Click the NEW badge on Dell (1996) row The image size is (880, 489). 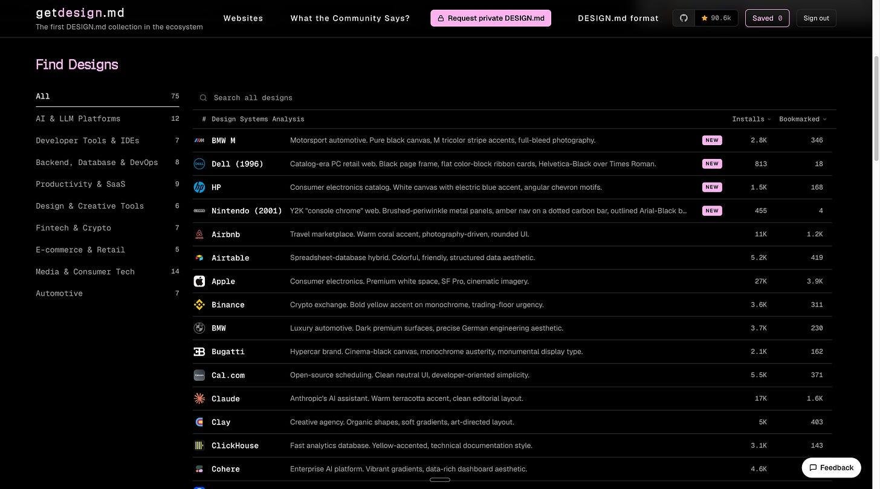click(x=712, y=164)
